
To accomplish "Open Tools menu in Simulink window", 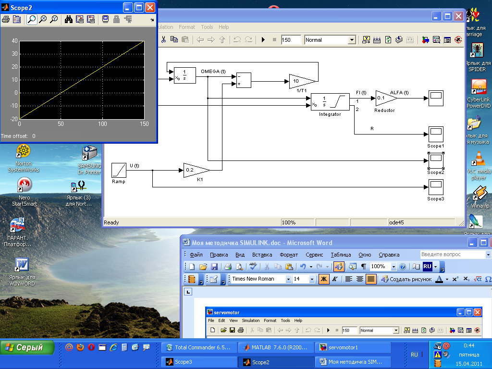I will (207, 27).
